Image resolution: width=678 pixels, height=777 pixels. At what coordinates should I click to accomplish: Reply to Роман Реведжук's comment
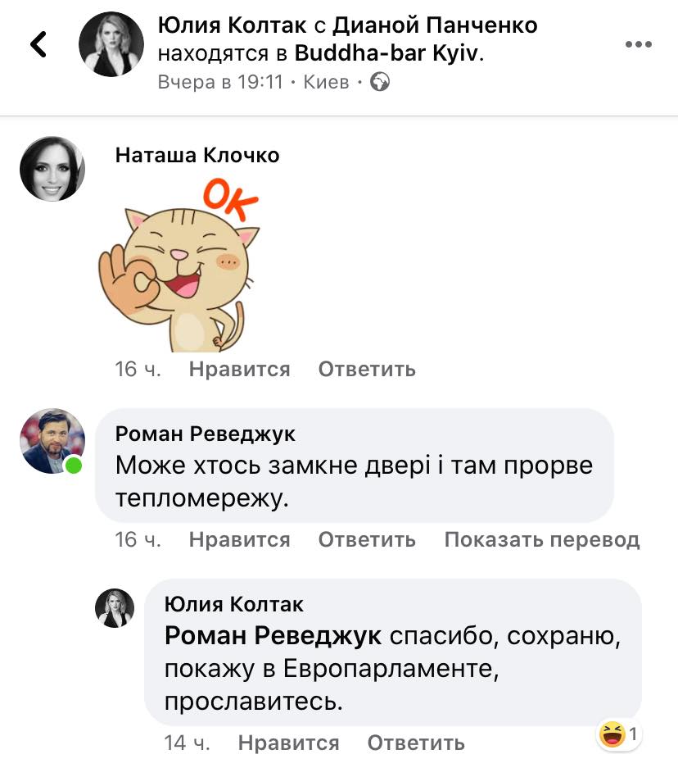tap(367, 539)
